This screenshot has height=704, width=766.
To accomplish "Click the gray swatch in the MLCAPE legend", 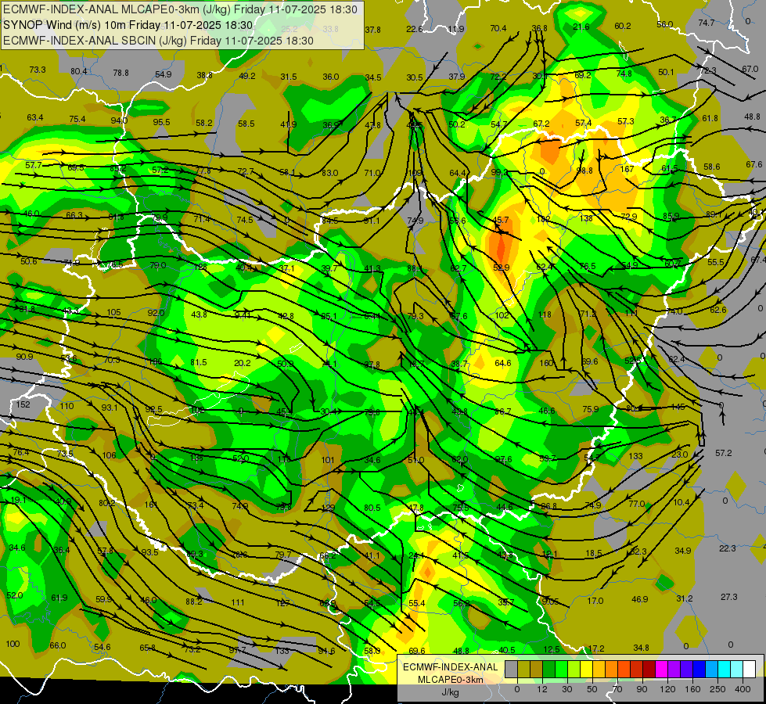I will (511, 669).
